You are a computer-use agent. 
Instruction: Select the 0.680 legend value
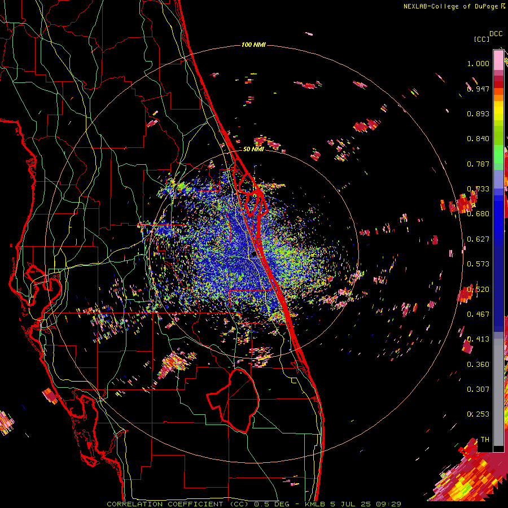[x=478, y=214]
